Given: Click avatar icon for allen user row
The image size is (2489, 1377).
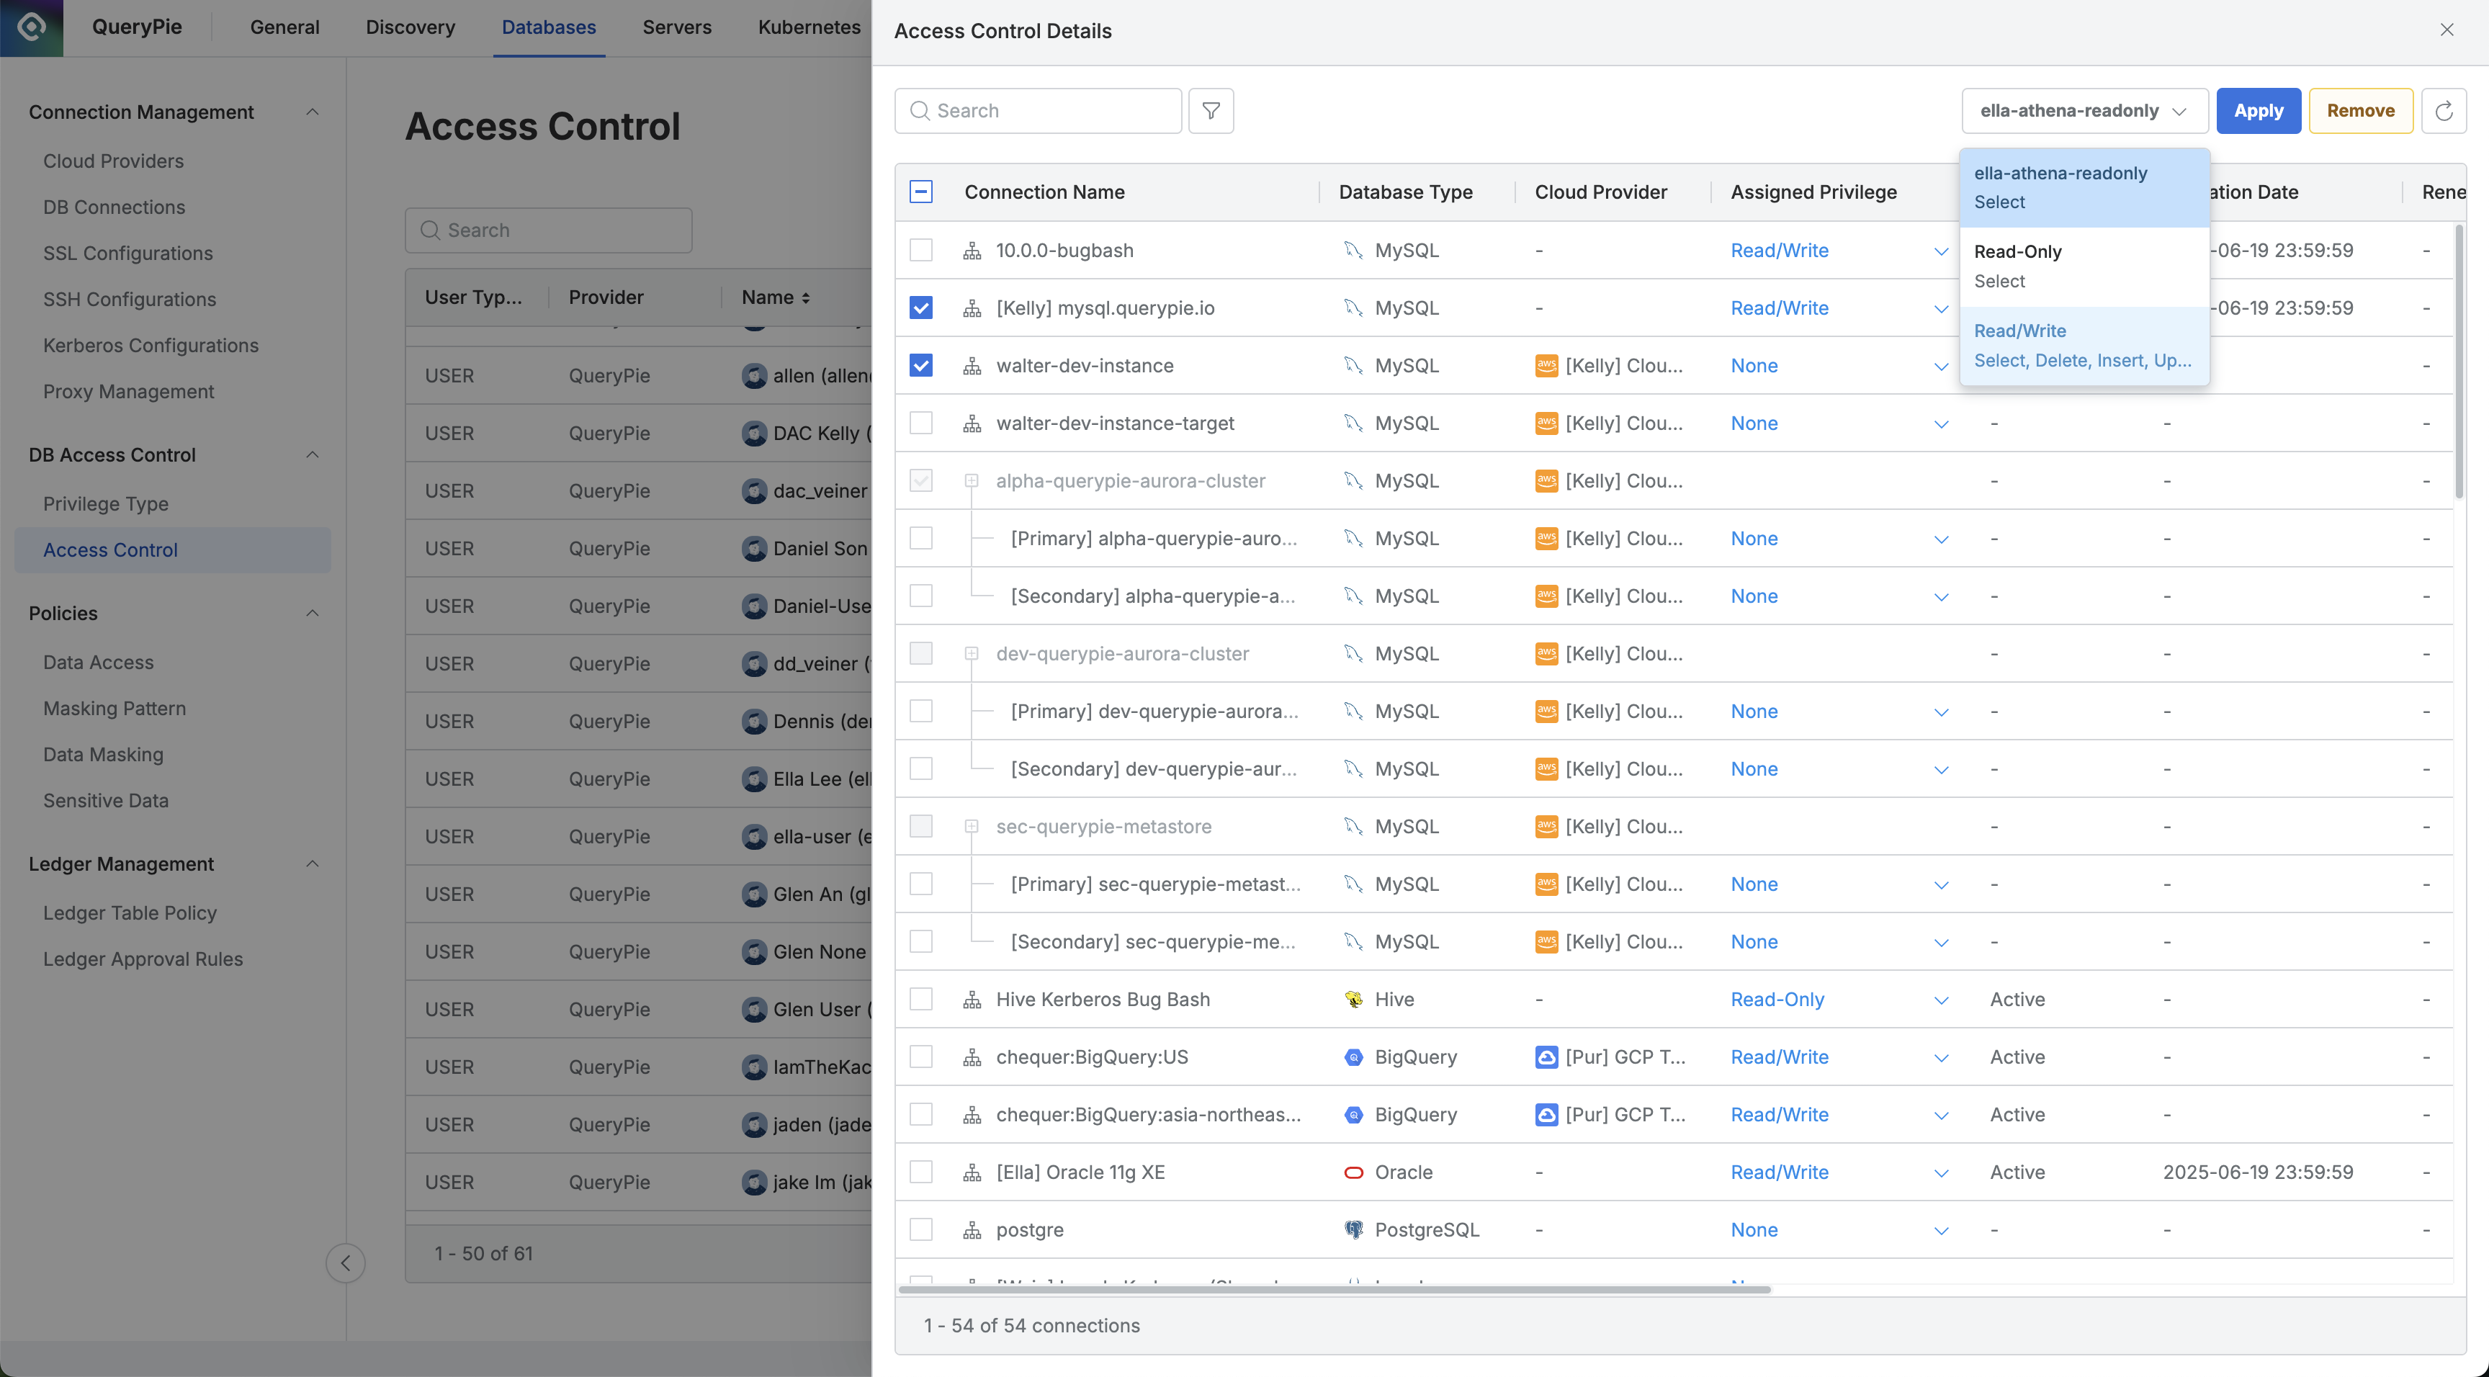Looking at the screenshot, I should 755,376.
